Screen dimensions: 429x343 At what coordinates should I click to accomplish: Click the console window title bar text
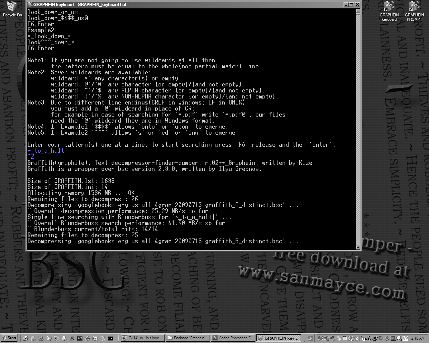(80, 5)
